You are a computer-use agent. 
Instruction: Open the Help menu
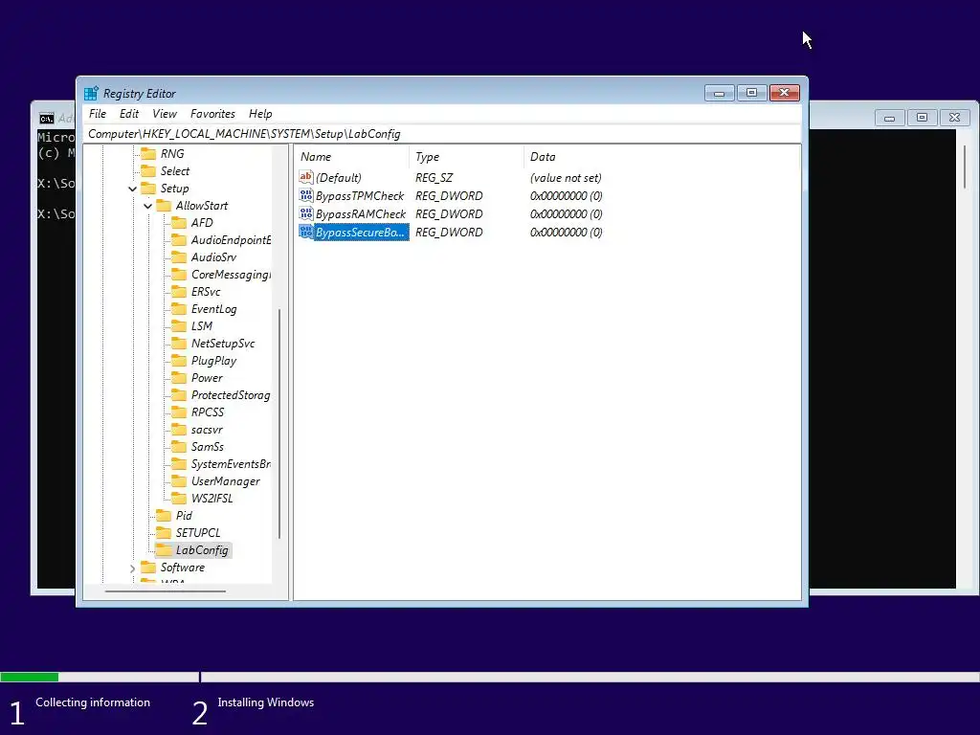(260, 114)
